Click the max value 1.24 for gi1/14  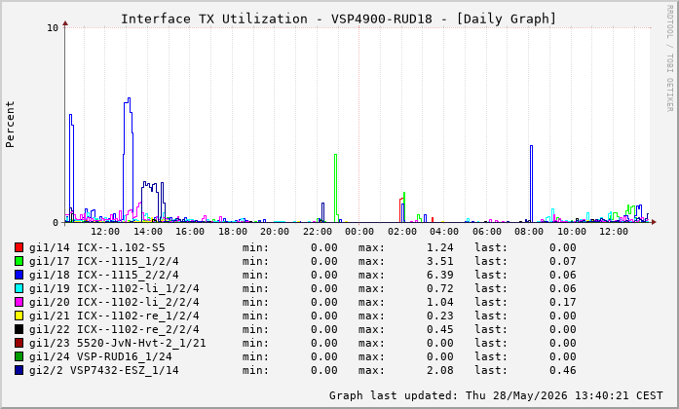point(440,247)
